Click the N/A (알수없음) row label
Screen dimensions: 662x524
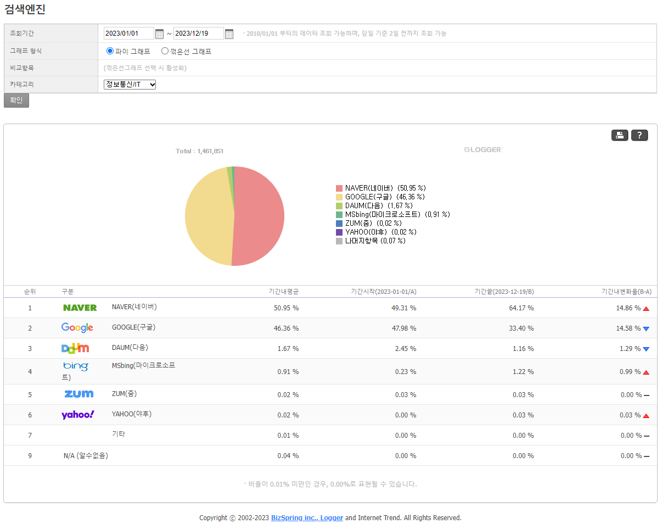coord(86,455)
